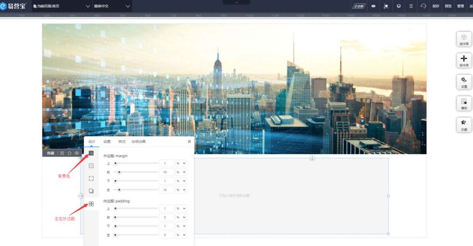
Task: Select the border grid icon in panel sidebar
Action: [x=91, y=166]
